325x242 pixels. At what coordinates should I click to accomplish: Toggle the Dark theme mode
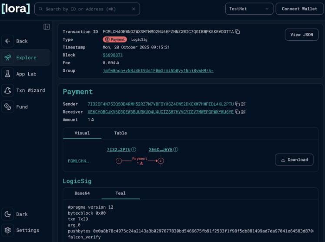click(x=22, y=214)
